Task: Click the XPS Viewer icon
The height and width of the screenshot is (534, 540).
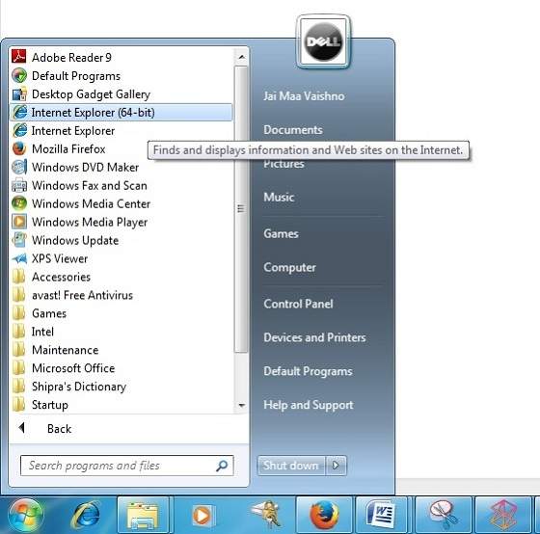Action: pos(19,258)
